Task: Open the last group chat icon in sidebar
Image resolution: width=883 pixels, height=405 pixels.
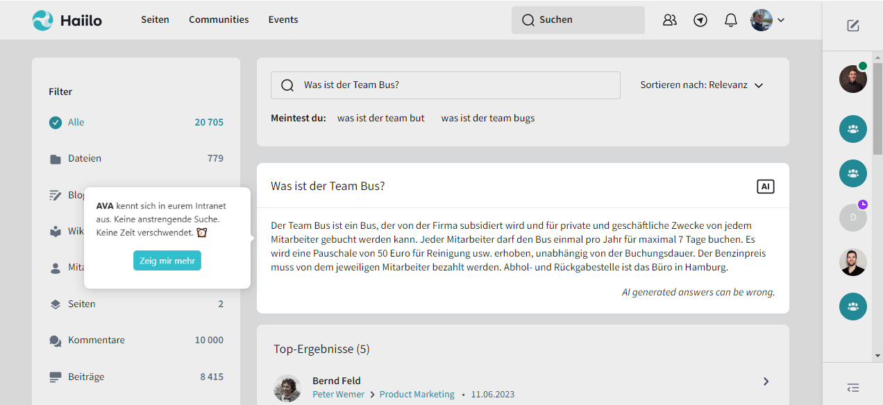Action: click(x=853, y=307)
